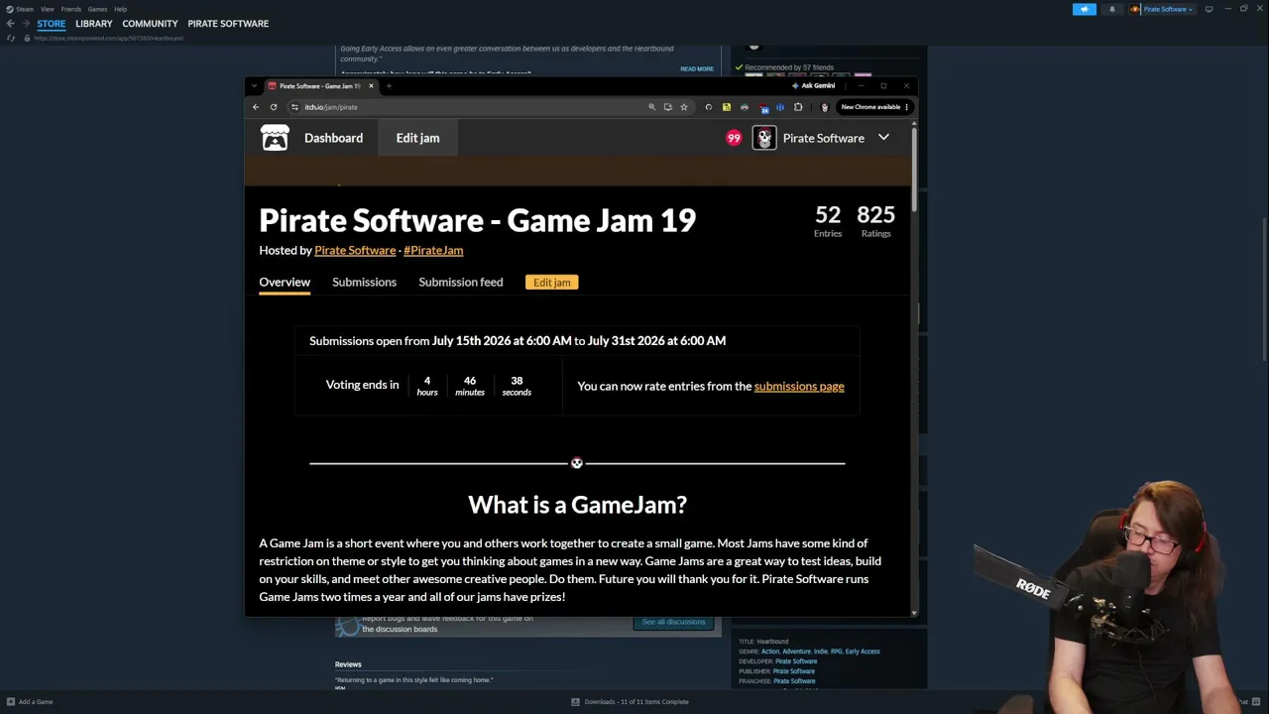This screenshot has height=714, width=1269.
Task: Go back in the Chrome browser
Action: [256, 107]
